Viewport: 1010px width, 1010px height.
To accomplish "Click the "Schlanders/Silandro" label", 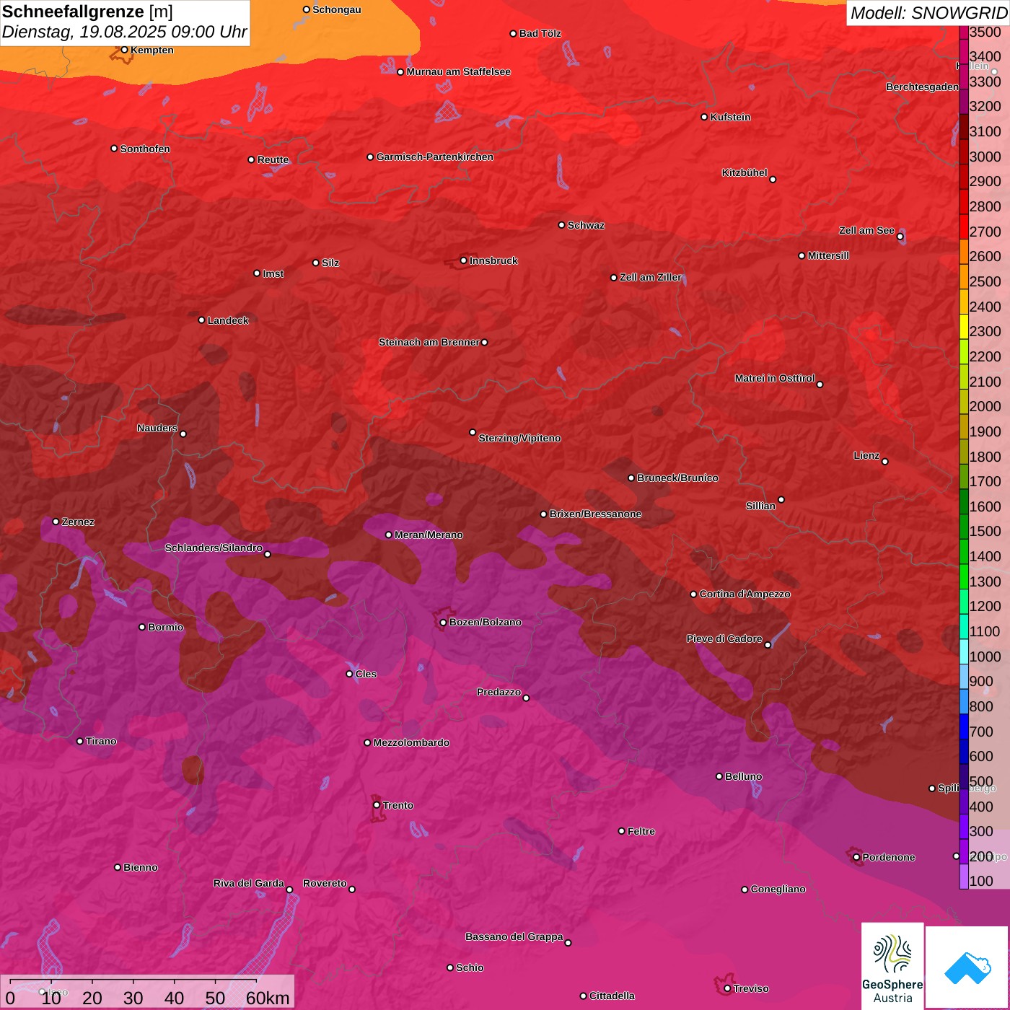I will point(214,548).
